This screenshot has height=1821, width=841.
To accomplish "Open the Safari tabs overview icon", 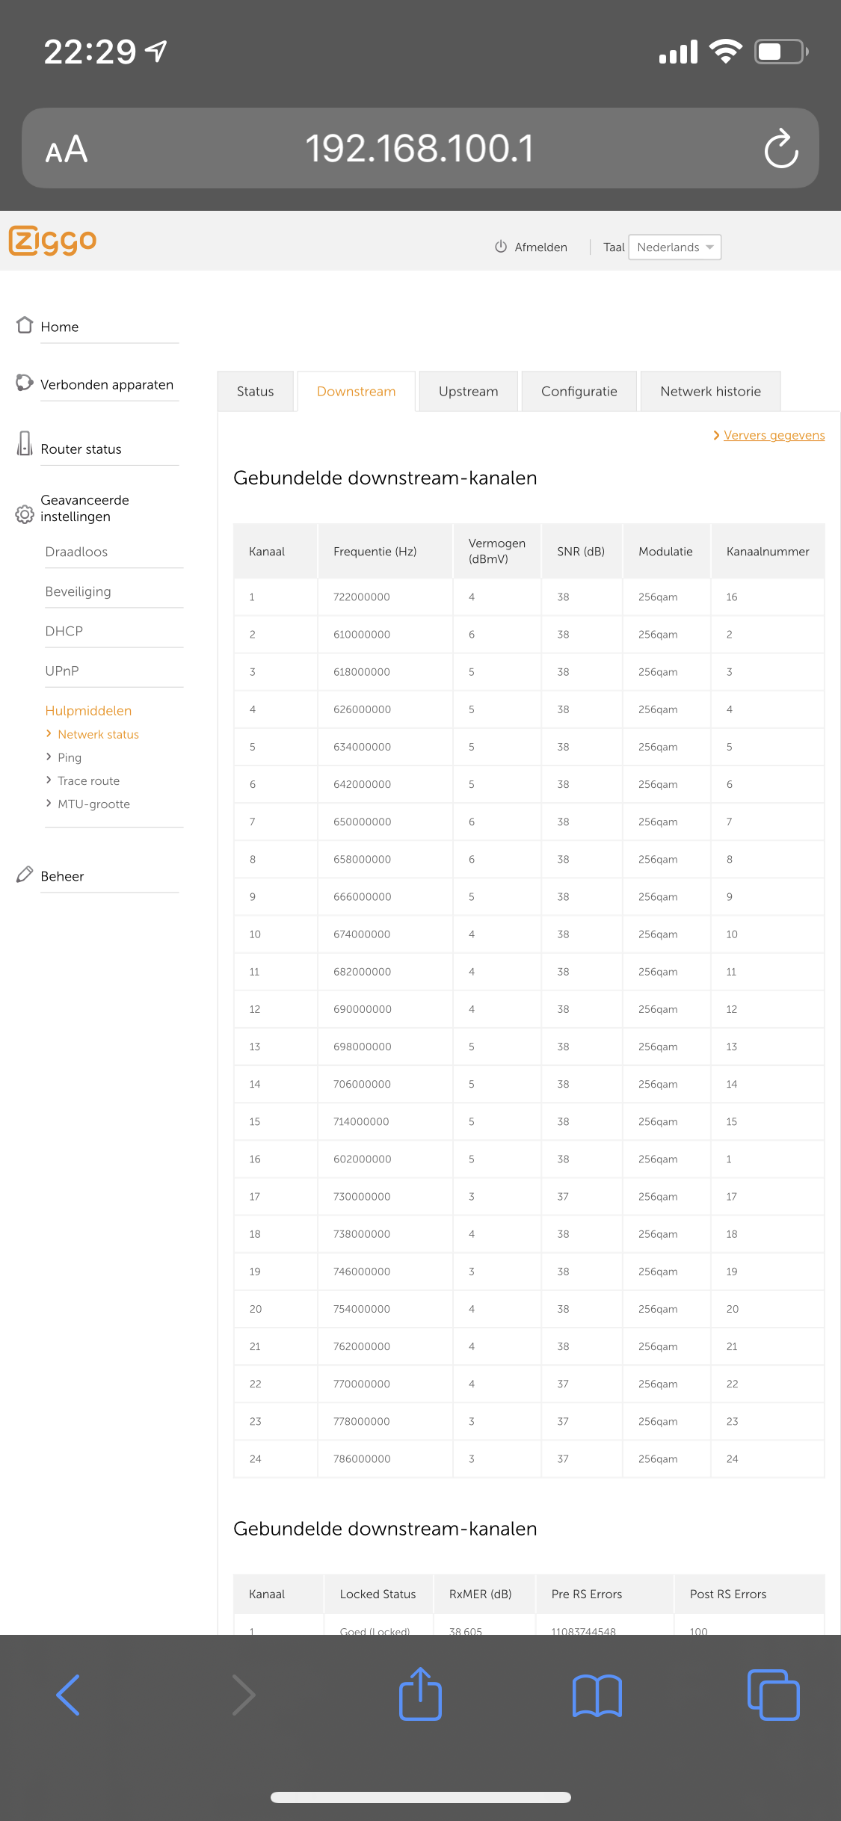I will coord(773,1695).
